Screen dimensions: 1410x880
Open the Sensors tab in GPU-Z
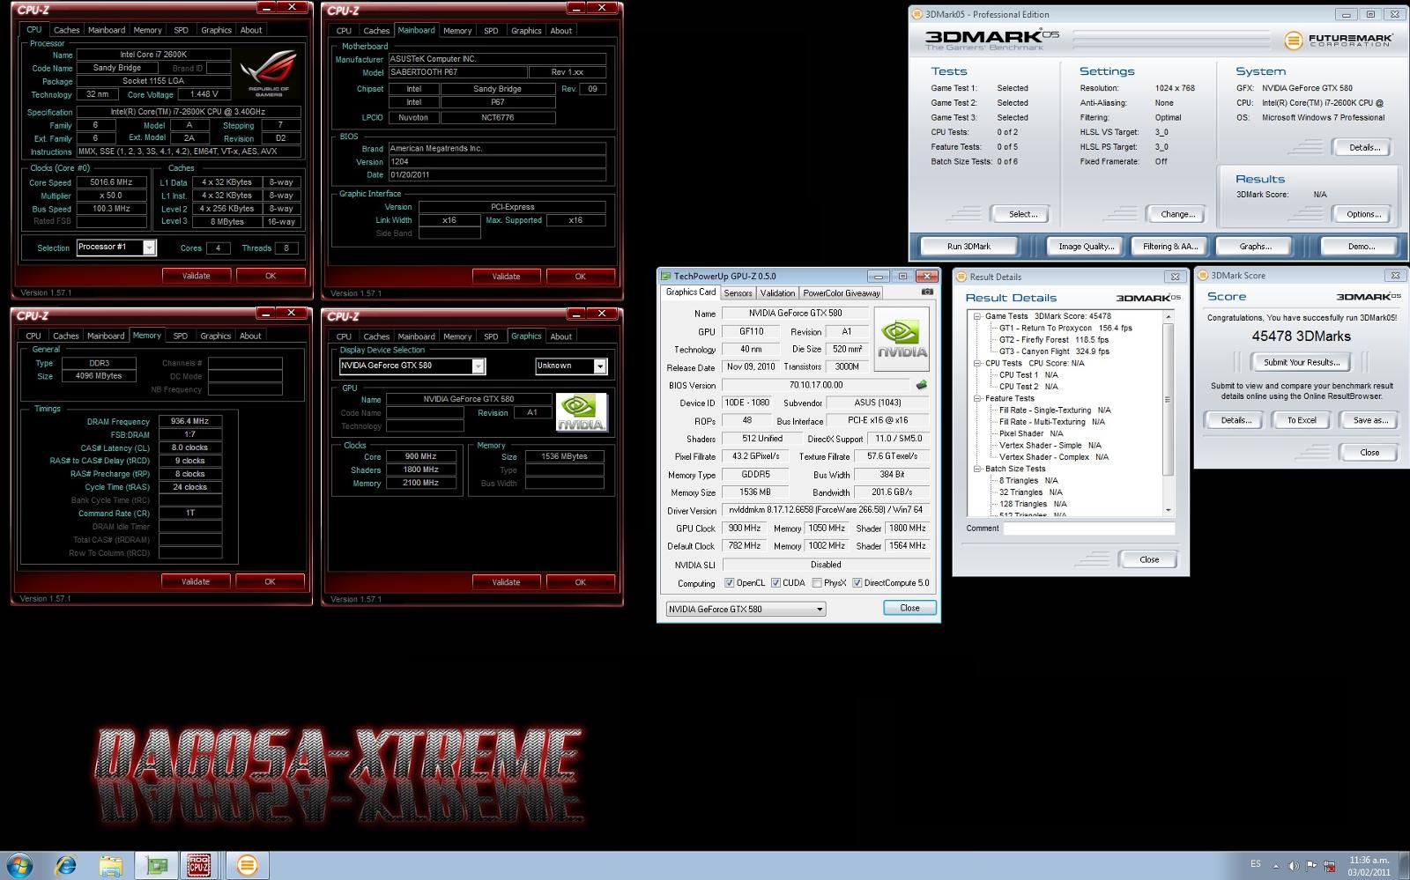pyautogui.click(x=738, y=293)
